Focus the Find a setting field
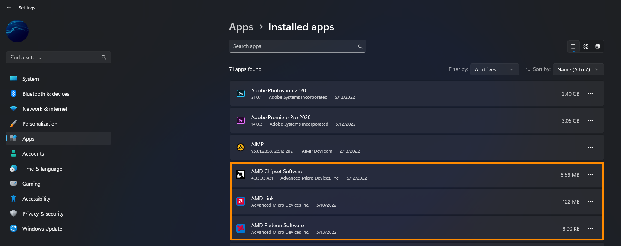The width and height of the screenshot is (621, 246). pos(58,57)
